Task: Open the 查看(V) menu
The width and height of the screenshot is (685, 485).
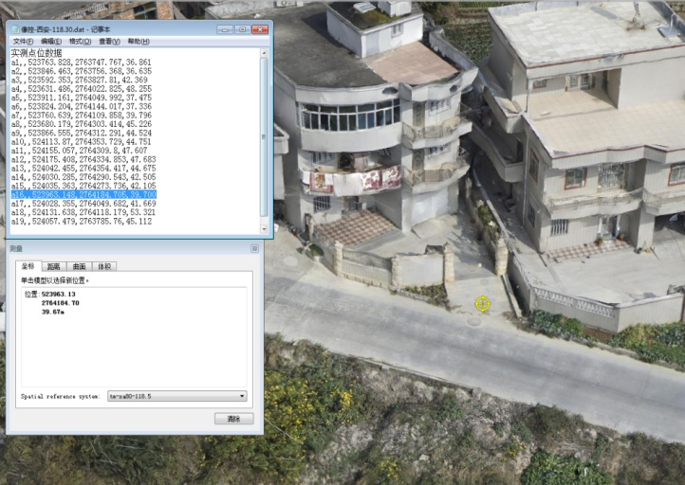Action: click(x=109, y=42)
